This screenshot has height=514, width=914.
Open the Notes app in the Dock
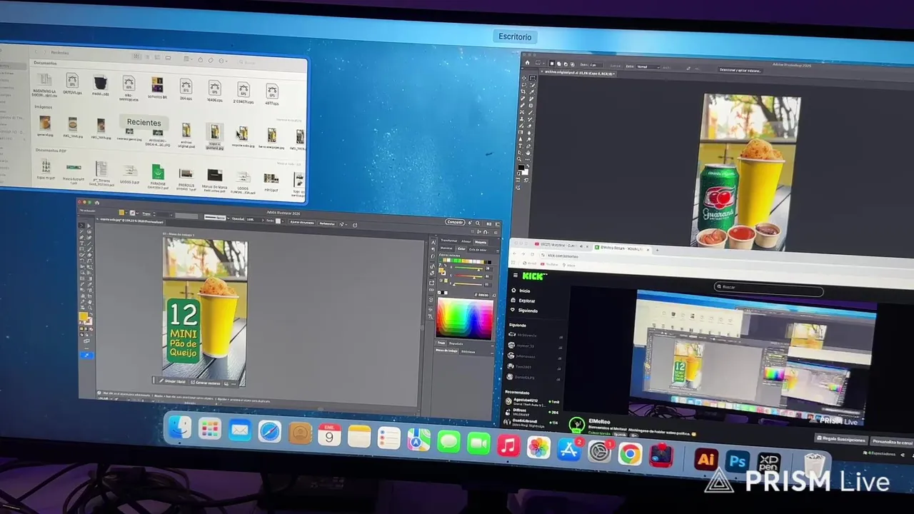coord(359,436)
